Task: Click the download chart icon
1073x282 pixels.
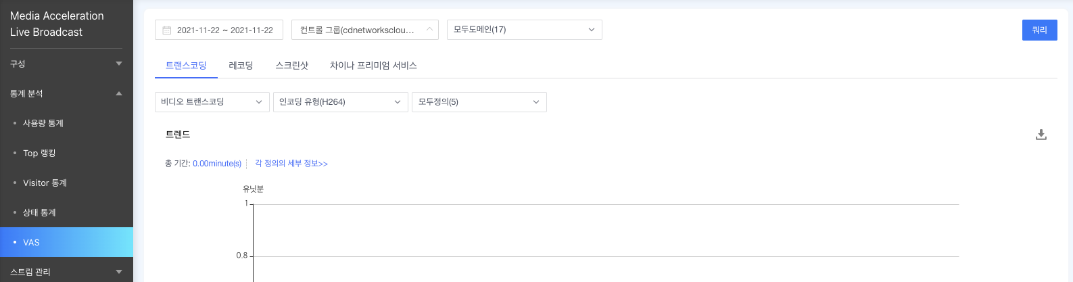Action: [1041, 135]
